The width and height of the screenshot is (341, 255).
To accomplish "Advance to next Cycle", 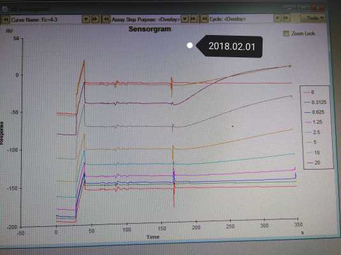I will click(286, 18).
